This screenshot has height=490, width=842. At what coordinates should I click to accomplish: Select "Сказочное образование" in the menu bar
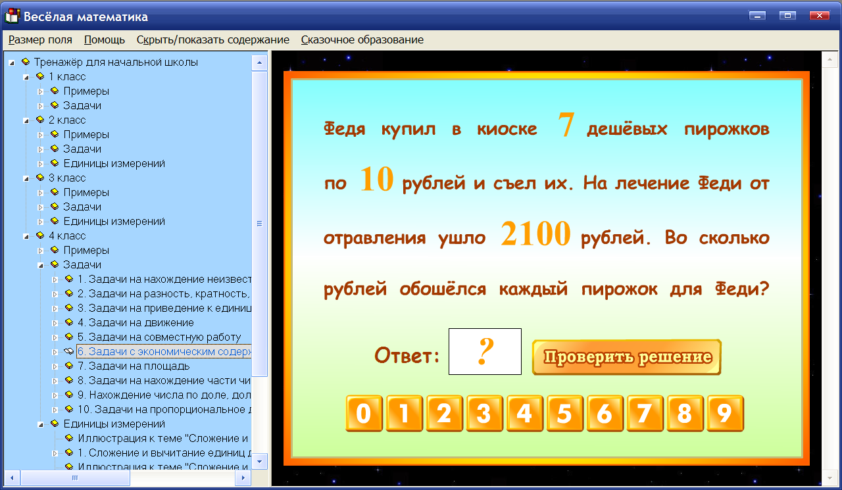(363, 39)
